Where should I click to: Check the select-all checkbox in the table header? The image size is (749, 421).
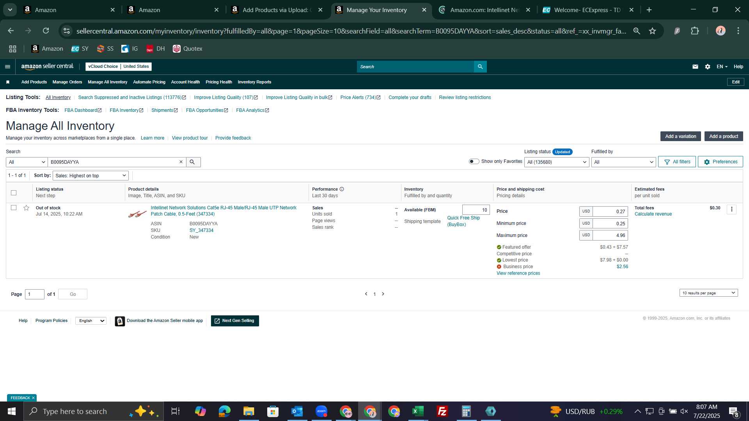click(x=14, y=193)
